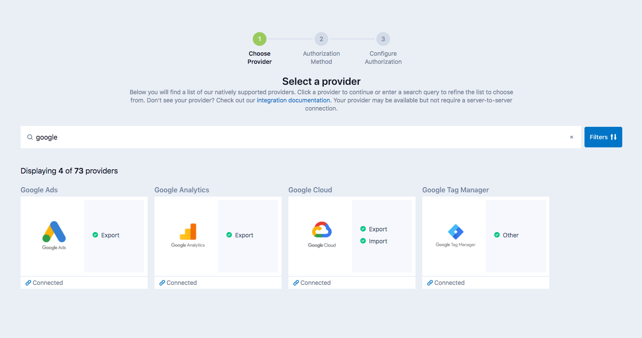Click Connected text under Google Cloud card
The image size is (642, 338).
click(315, 283)
